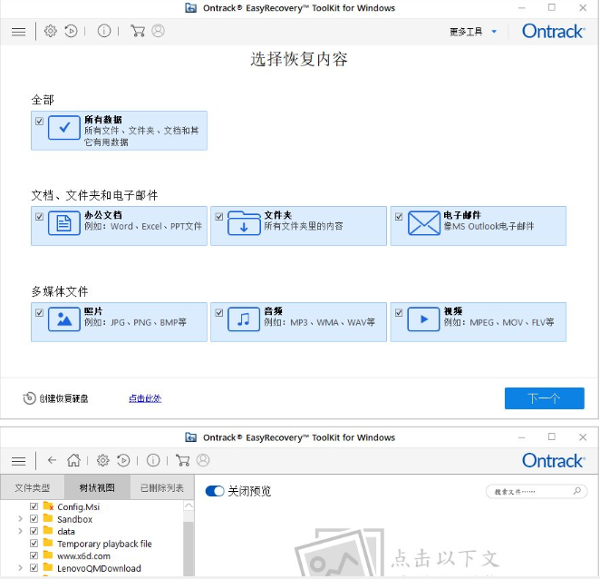The height and width of the screenshot is (579, 600).
Task: Expand the LenovoQMDownload tree node
Action: (x=20, y=568)
